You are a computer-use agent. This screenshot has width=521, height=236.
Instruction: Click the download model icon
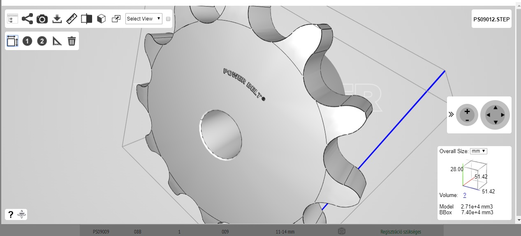tap(57, 19)
